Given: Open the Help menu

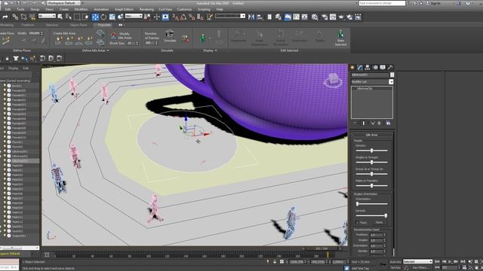Looking at the screenshot, I should pos(220,9).
